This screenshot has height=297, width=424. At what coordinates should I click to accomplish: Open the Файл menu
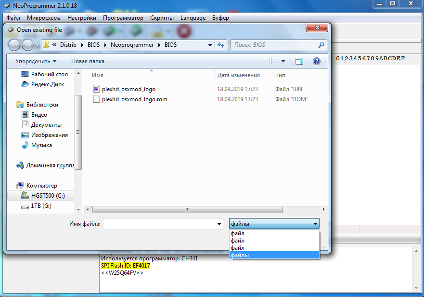(x=13, y=18)
